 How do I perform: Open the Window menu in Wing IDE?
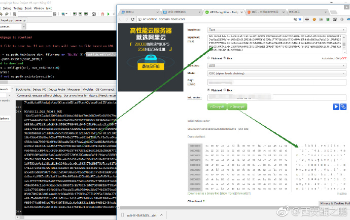[x=39, y=8]
